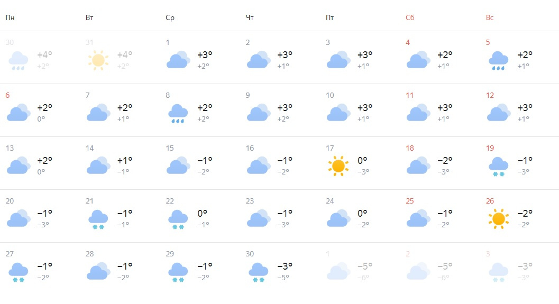Click the snow cloud icon on day 30
The width and height of the screenshot is (559, 304).
pos(258,272)
